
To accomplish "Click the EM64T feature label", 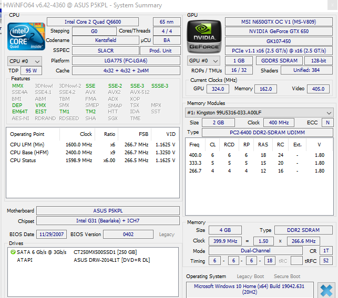I will click(x=20, y=112).
